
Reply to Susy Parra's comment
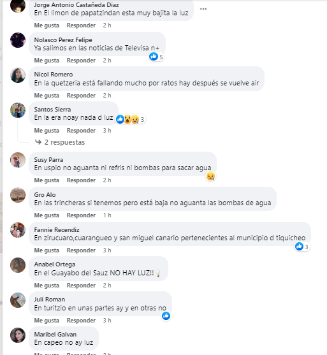81,180
